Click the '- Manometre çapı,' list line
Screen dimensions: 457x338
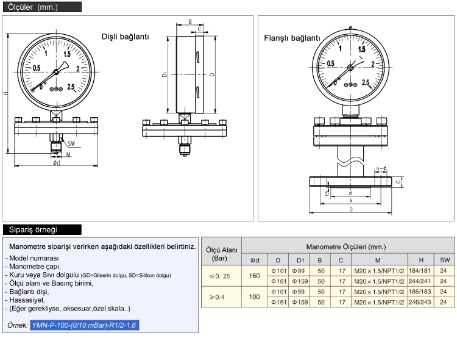pyautogui.click(x=33, y=266)
